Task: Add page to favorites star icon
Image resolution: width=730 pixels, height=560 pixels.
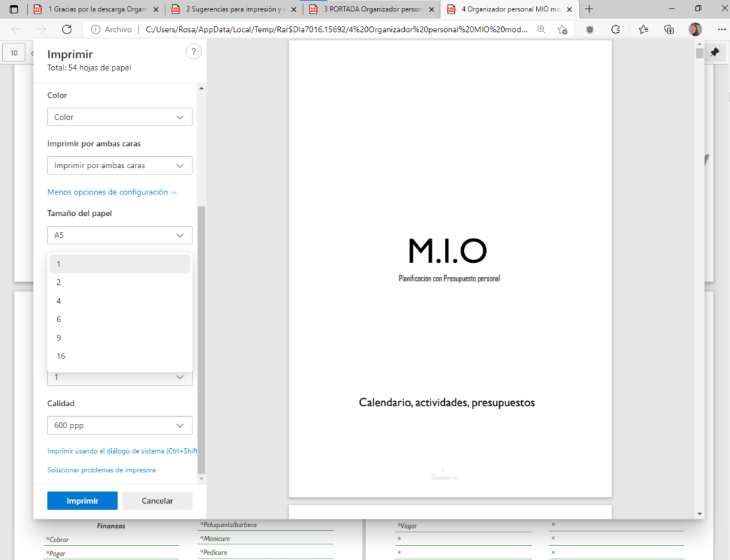Action: [x=562, y=29]
